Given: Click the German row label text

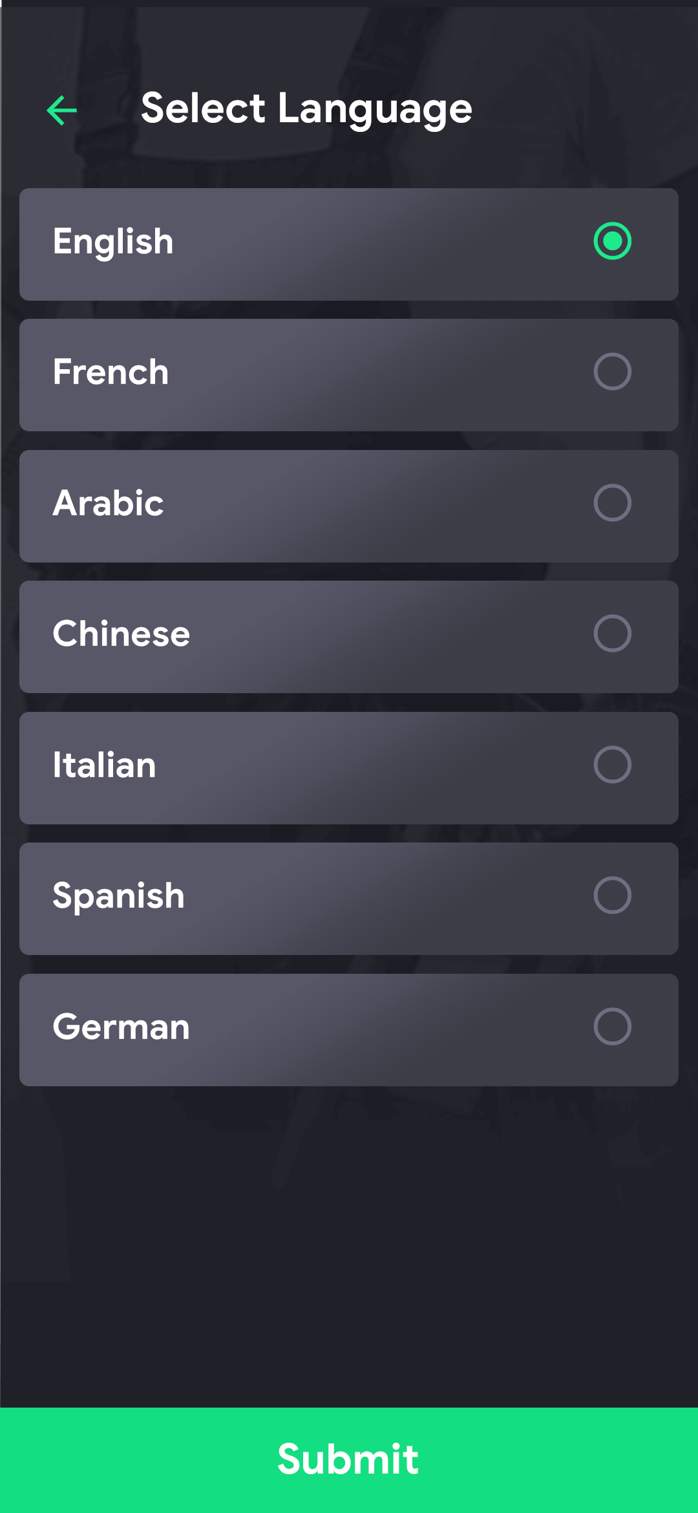Looking at the screenshot, I should pos(120,1027).
